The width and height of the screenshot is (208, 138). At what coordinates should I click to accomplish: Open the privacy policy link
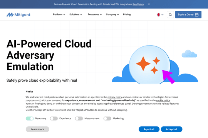click(x=115, y=97)
